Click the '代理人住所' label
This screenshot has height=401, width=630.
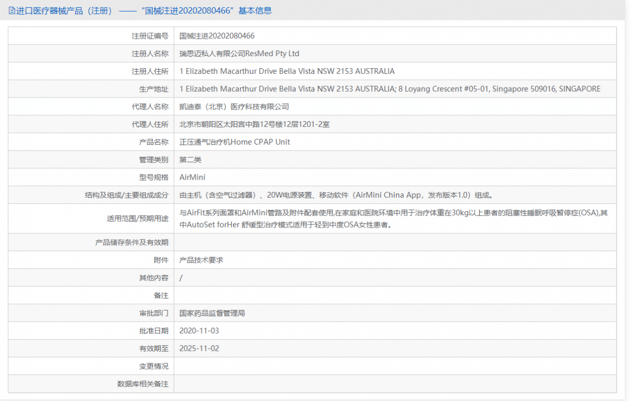point(150,124)
